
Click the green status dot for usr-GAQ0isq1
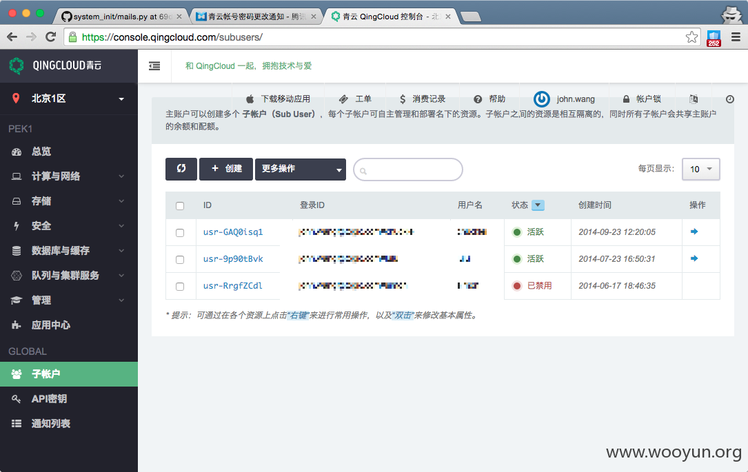click(516, 232)
